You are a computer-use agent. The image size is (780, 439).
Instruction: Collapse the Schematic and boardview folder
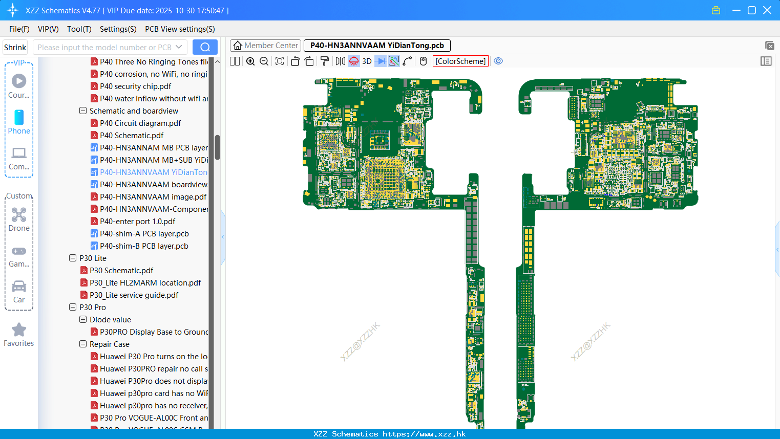pyautogui.click(x=82, y=111)
